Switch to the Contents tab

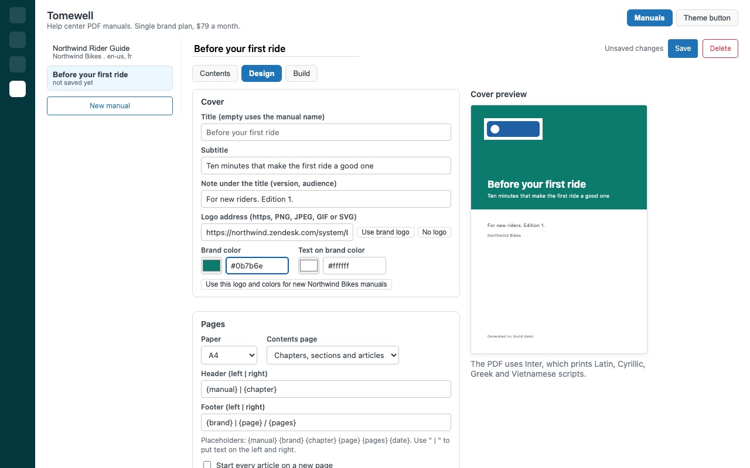tap(215, 73)
